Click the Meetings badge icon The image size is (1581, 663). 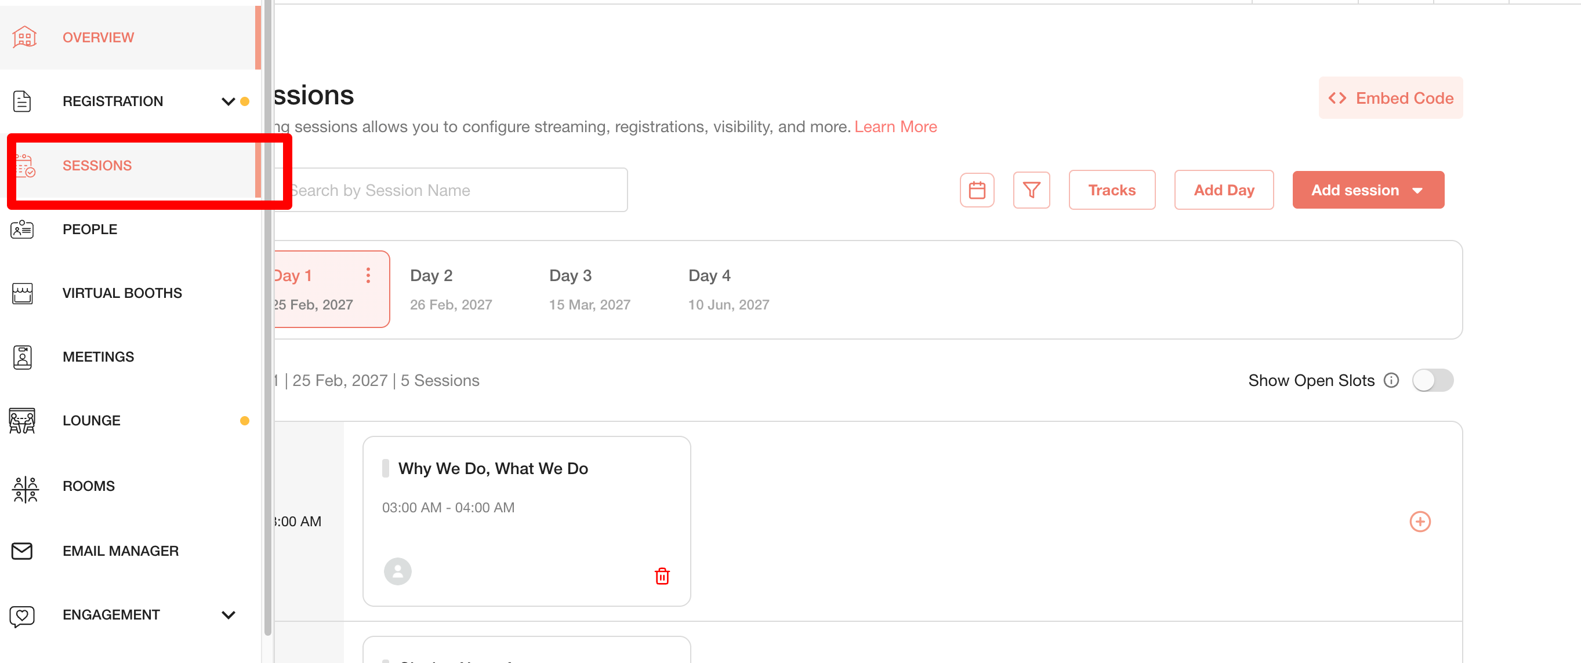[x=23, y=357]
